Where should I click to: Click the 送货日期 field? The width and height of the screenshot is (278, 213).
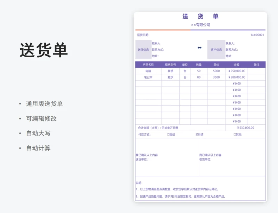click(143, 35)
